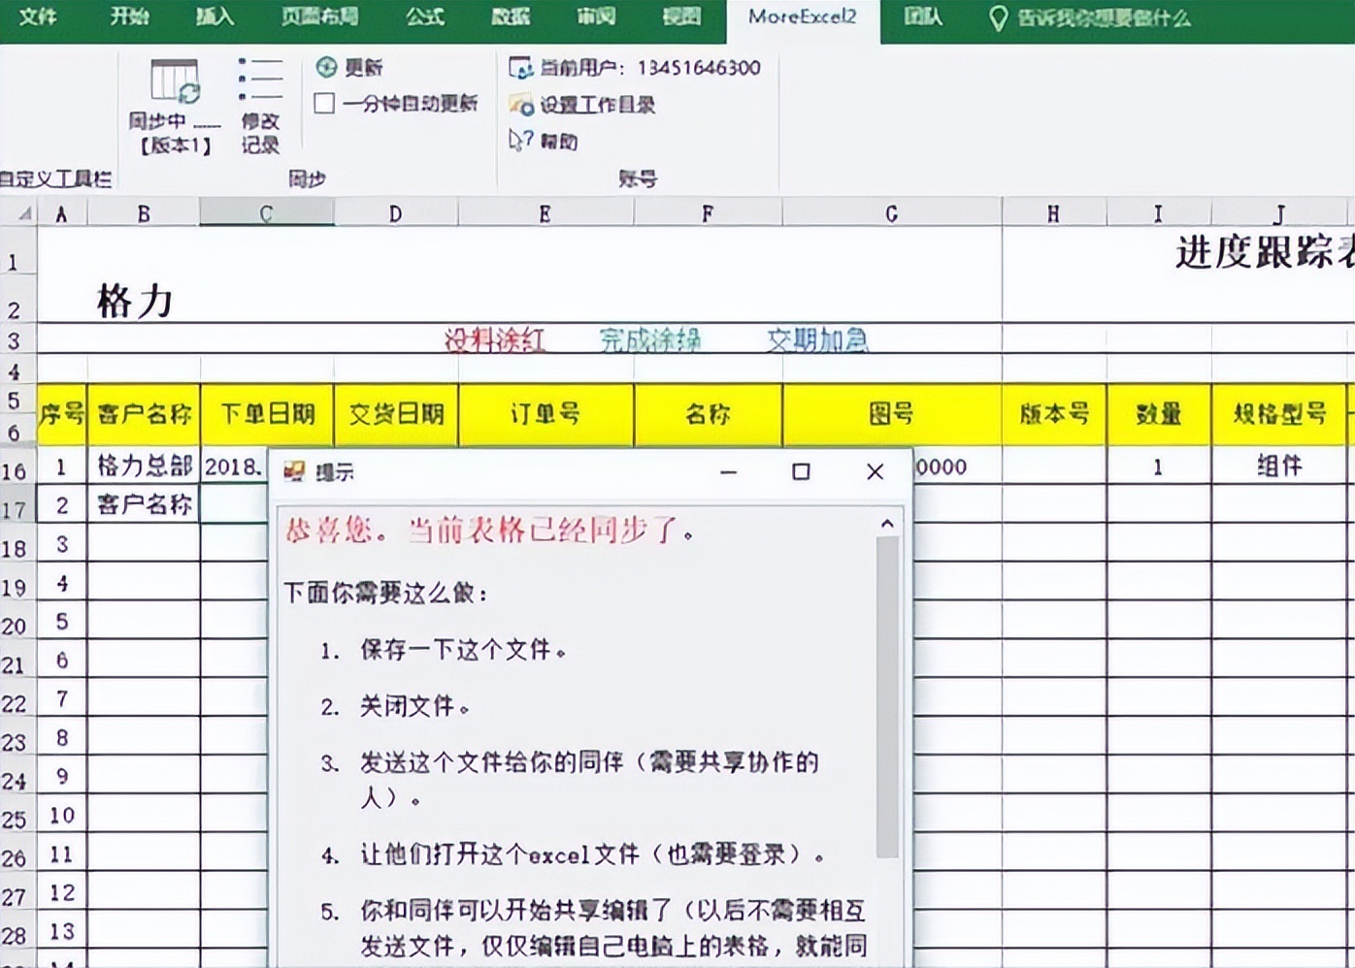The image size is (1355, 968).
Task: Switch to the 数据 ribbon tab
Action: [507, 17]
